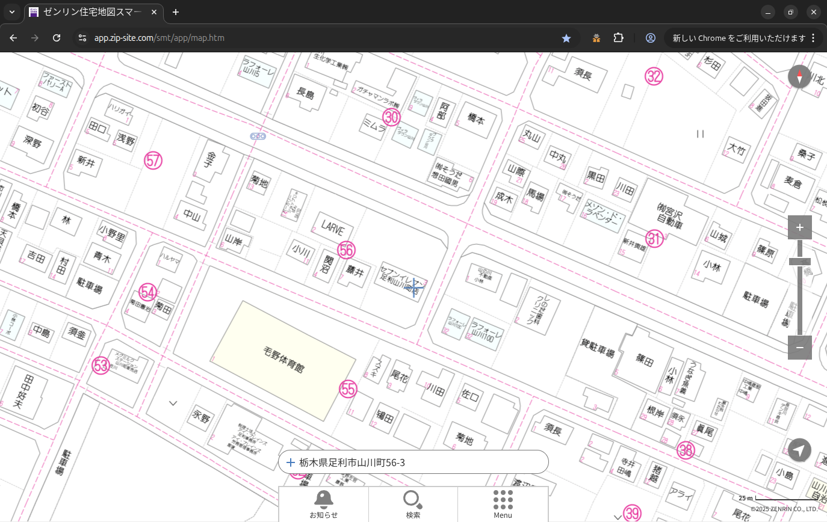Open the Chrome profile avatar
Viewport: 827px width, 522px height.
(650, 38)
